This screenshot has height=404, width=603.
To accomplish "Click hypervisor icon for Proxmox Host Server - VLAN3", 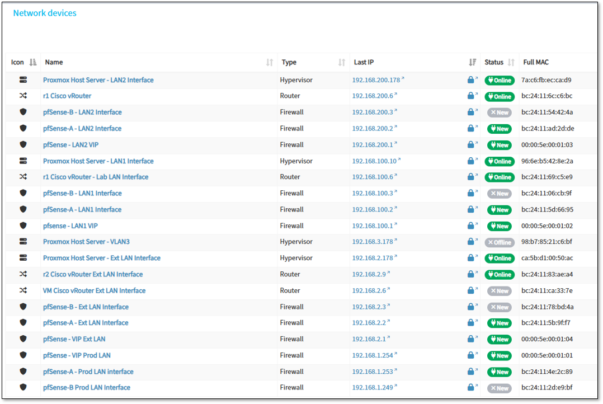I will tap(23, 242).
